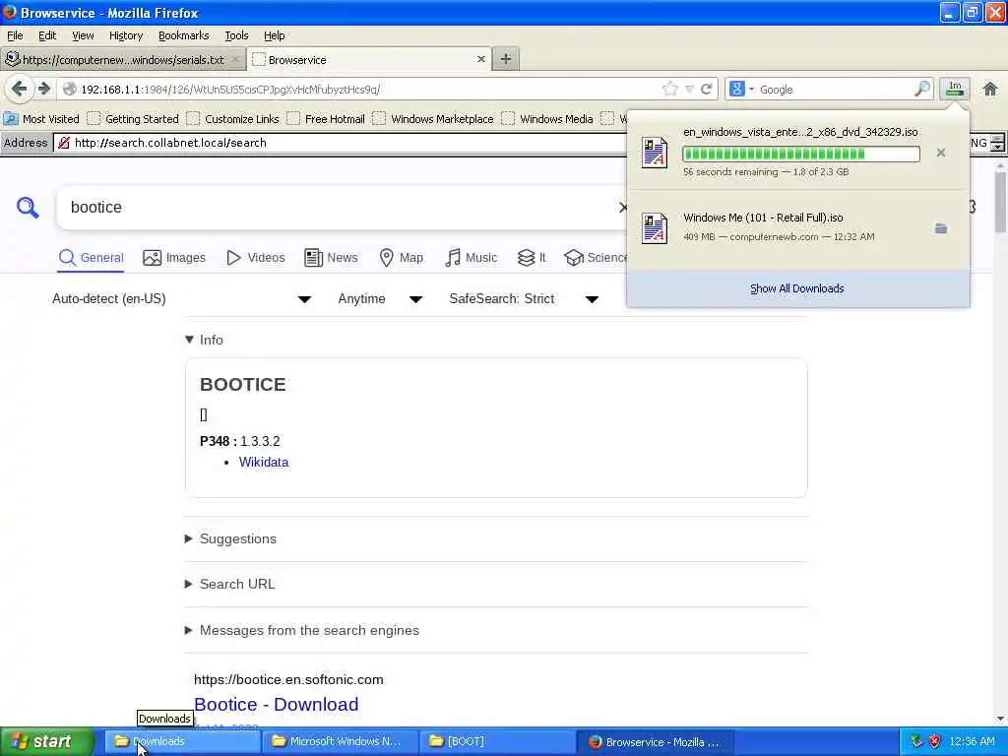Select the Videos search category
Image resolution: width=1008 pixels, height=756 pixels.
tap(256, 258)
